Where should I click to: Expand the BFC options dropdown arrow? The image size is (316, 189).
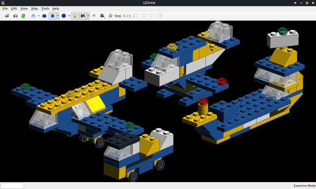88,16
